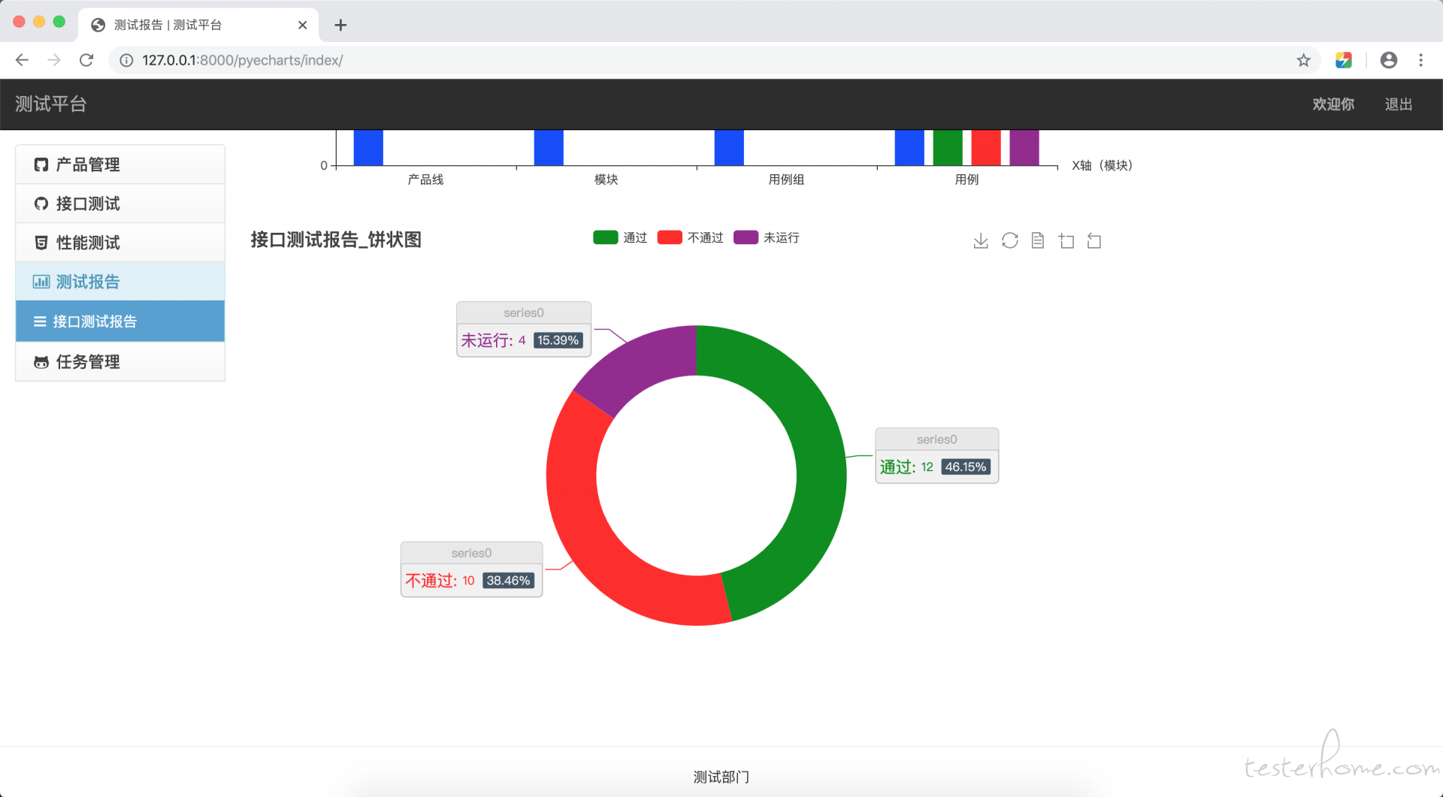
Task: Go forward in browser history
Action: [54, 60]
